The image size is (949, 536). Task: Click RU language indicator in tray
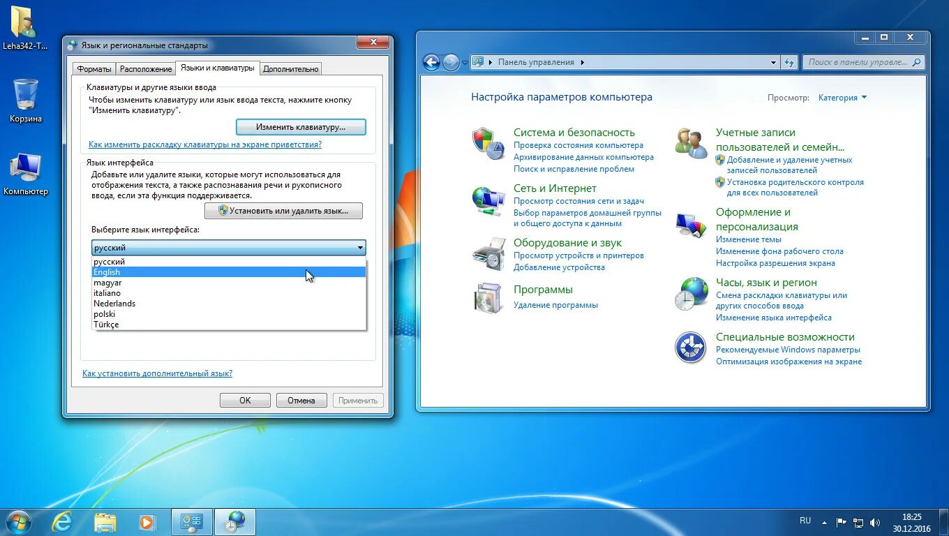805,521
